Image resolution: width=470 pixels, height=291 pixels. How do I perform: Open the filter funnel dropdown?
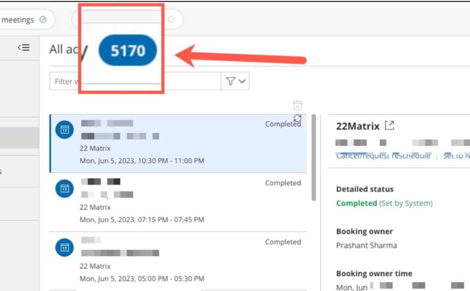click(x=230, y=81)
